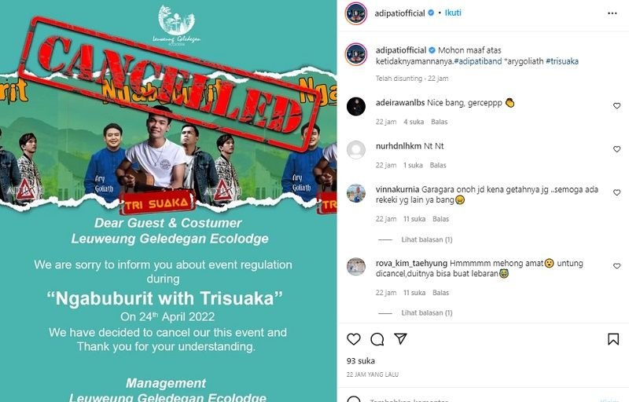Reply to nurhdnlhkm's comment with Balas

coord(438,165)
